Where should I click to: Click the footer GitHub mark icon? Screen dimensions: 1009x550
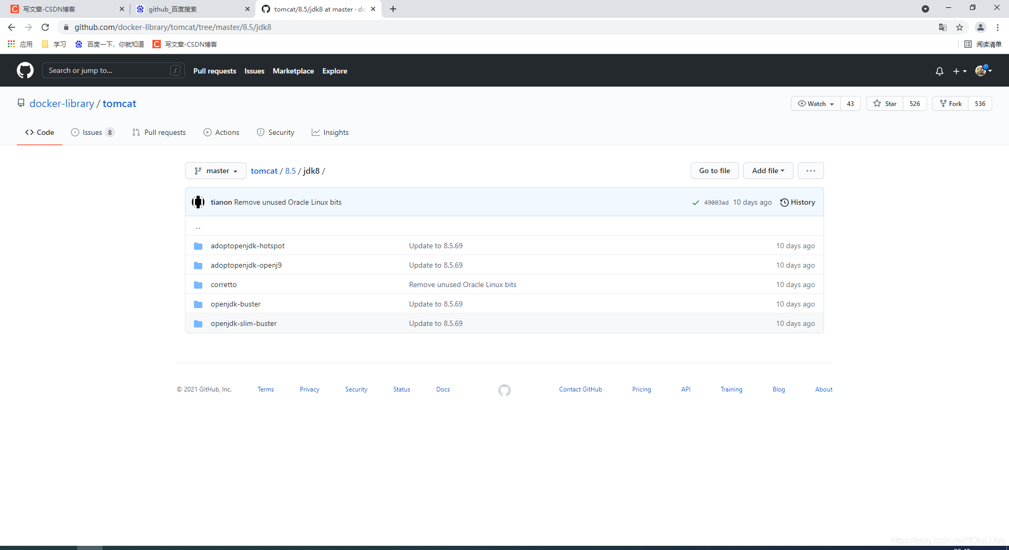click(x=504, y=390)
